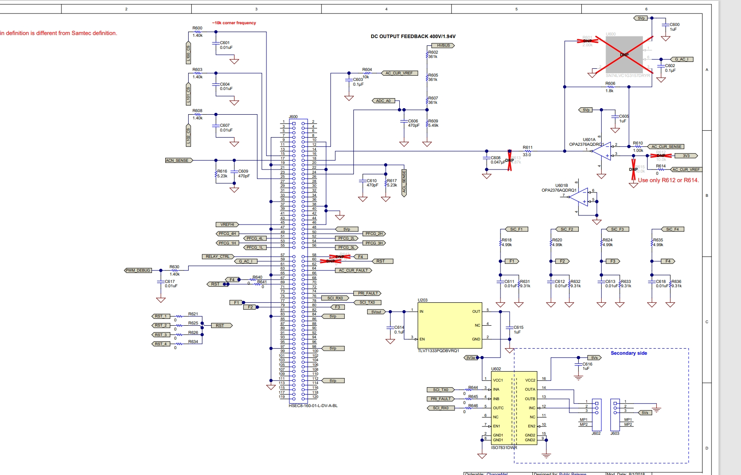Click the crossed-out U600 DNP component

pyautogui.click(x=624, y=55)
